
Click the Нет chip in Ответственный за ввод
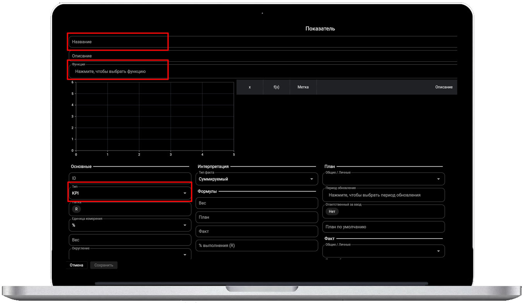pyautogui.click(x=332, y=212)
